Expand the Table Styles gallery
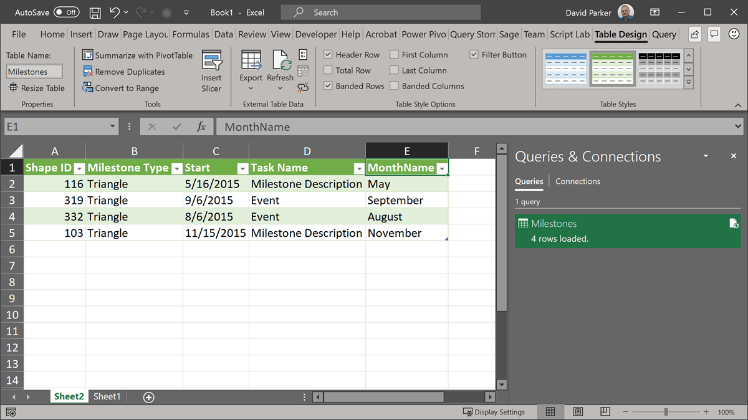 689,81
